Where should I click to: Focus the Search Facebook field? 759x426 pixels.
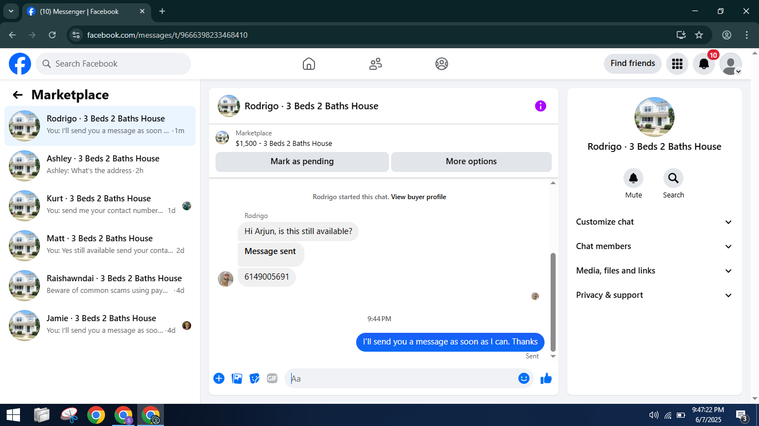[x=113, y=64]
